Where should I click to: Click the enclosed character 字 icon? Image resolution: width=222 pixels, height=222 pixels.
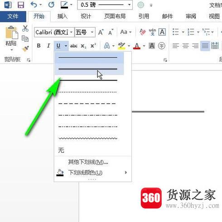tap(162, 46)
